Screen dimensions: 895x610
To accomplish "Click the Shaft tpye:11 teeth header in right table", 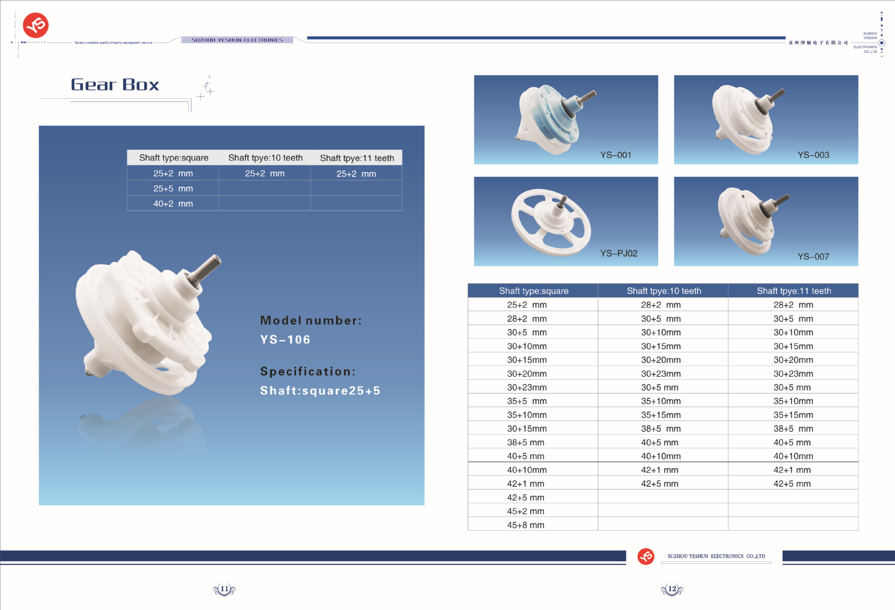I will (x=793, y=291).
